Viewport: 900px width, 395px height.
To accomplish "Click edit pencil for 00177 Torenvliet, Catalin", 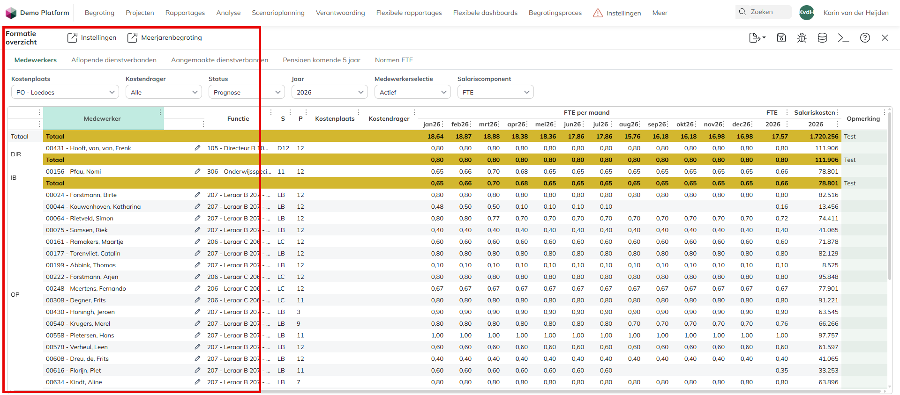I will click(x=197, y=253).
